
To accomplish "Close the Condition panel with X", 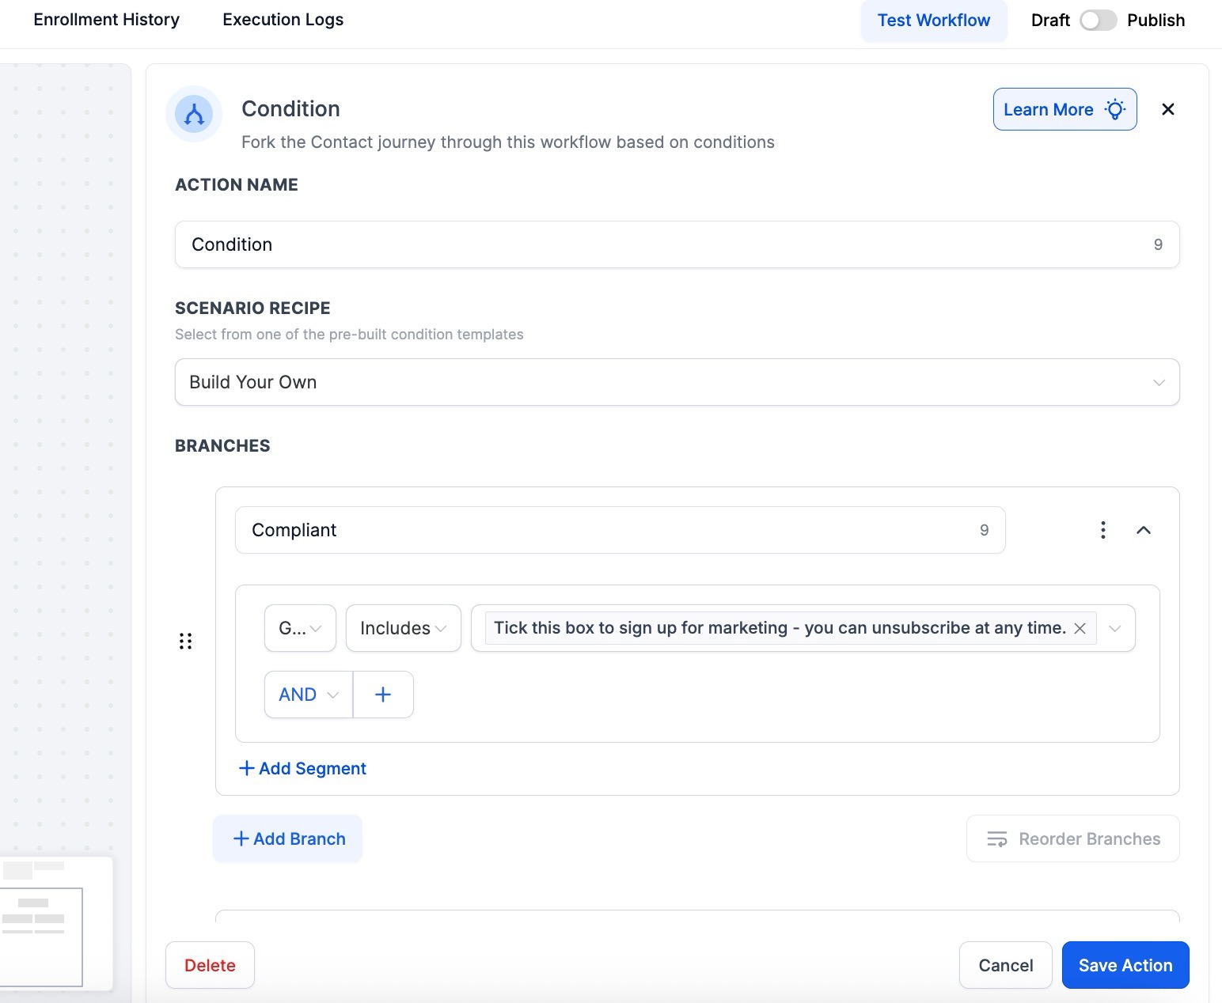I will (1167, 109).
